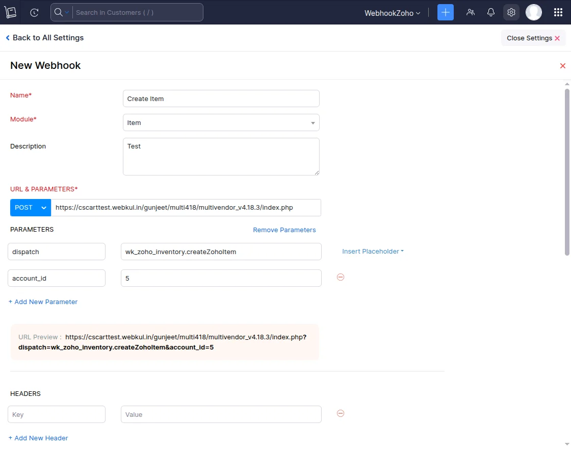Expand the WebhookZoho organization dropdown
This screenshot has width=571, height=449.
(392, 13)
